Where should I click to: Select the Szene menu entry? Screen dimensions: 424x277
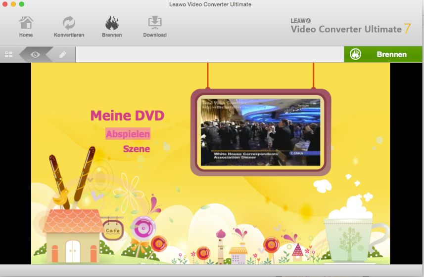(x=137, y=149)
